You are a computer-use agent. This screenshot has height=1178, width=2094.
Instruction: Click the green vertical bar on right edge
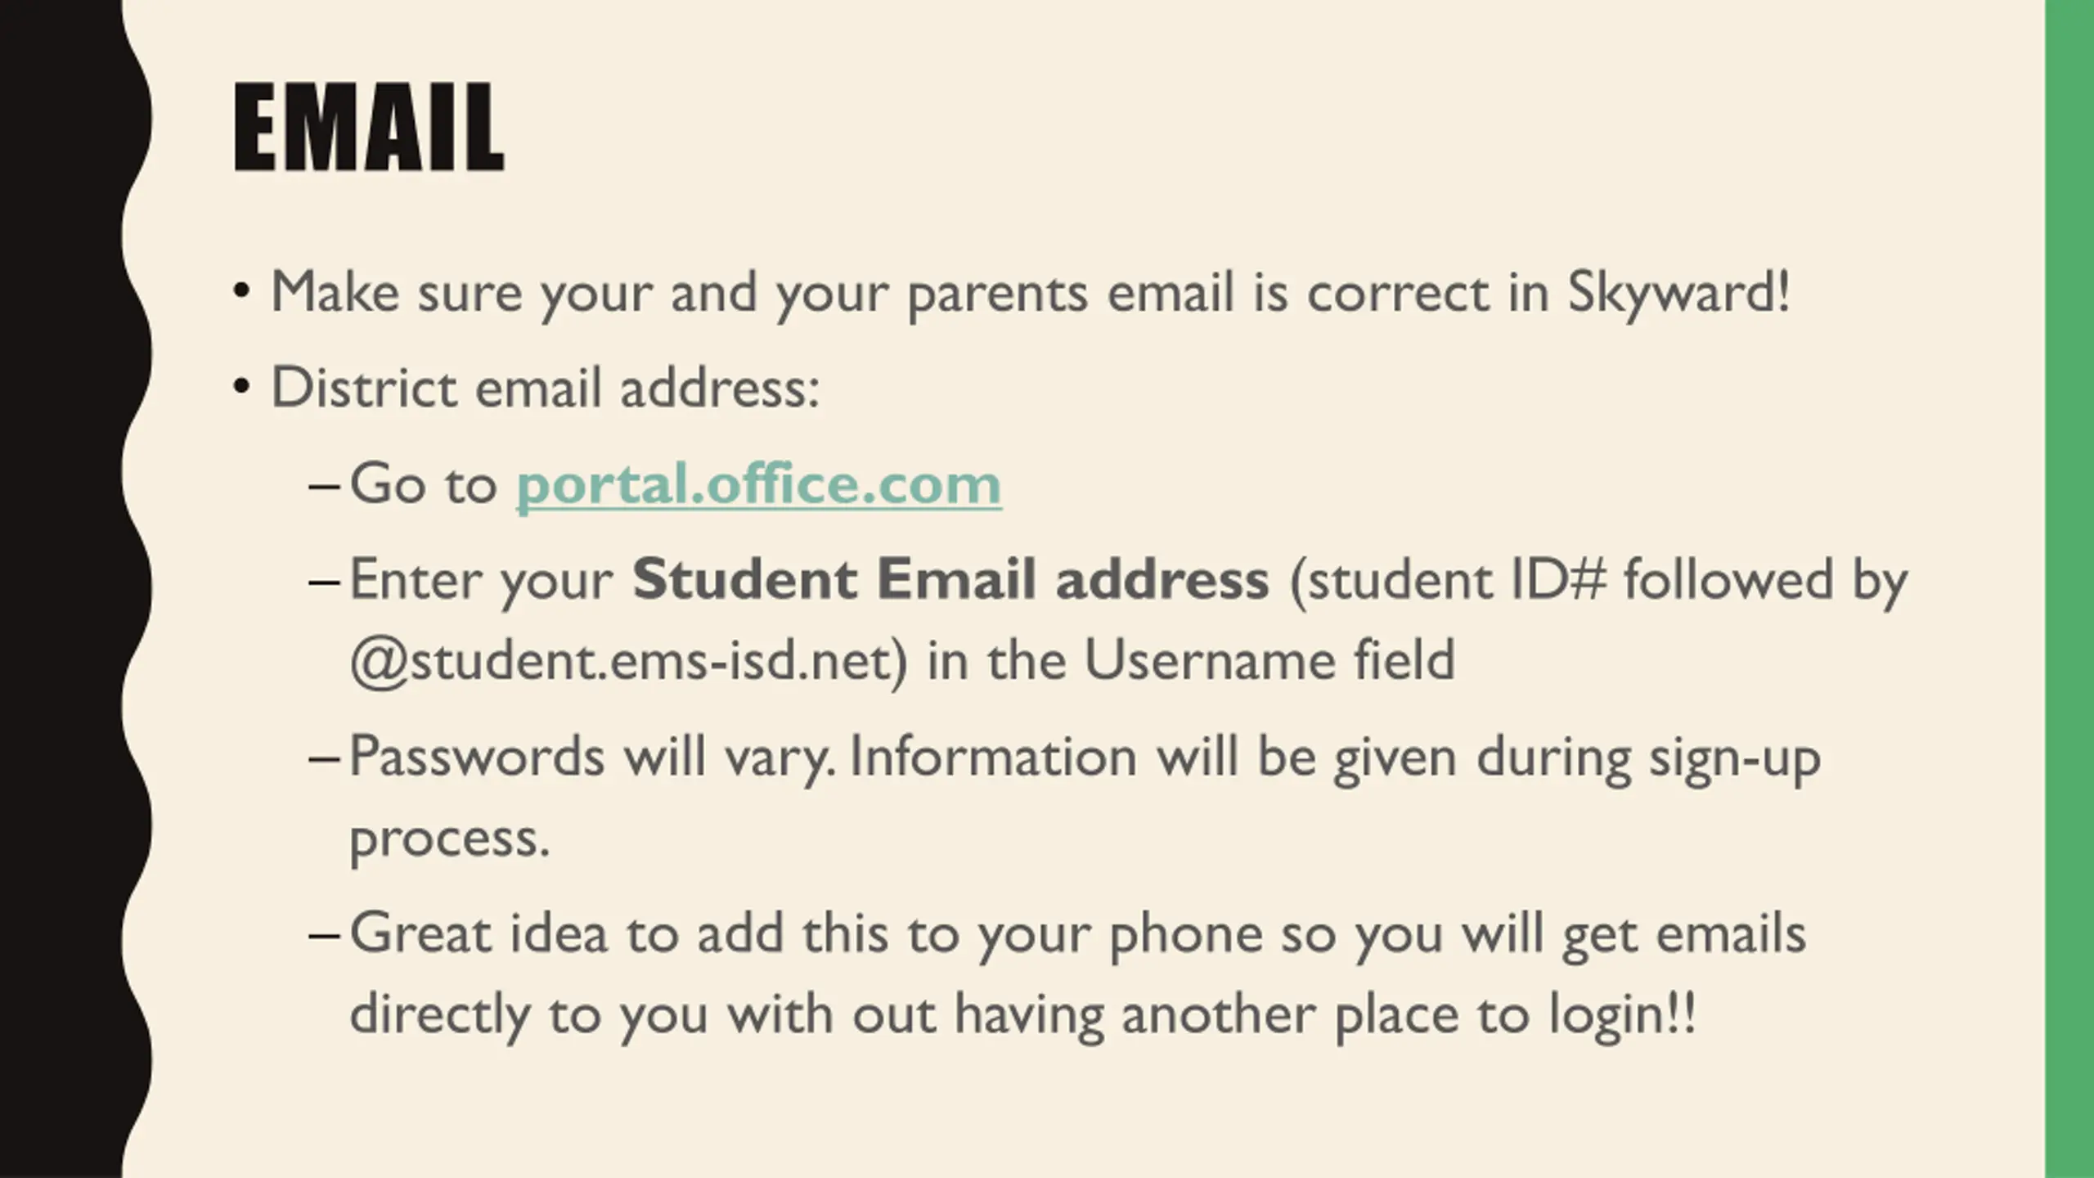[x=2069, y=589]
